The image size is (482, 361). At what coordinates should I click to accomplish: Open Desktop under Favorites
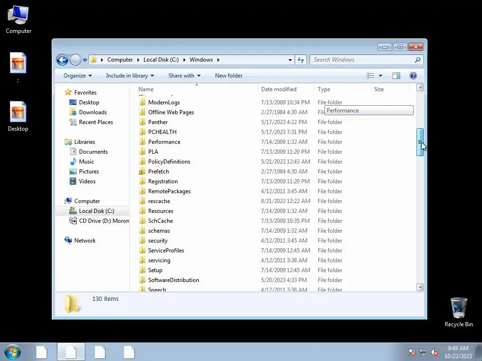click(x=89, y=102)
